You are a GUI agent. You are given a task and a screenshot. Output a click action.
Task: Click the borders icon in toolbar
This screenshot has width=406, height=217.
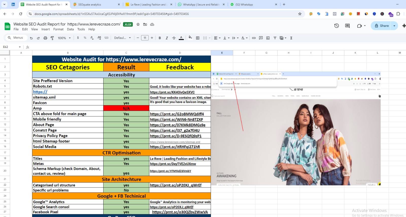[198, 38]
